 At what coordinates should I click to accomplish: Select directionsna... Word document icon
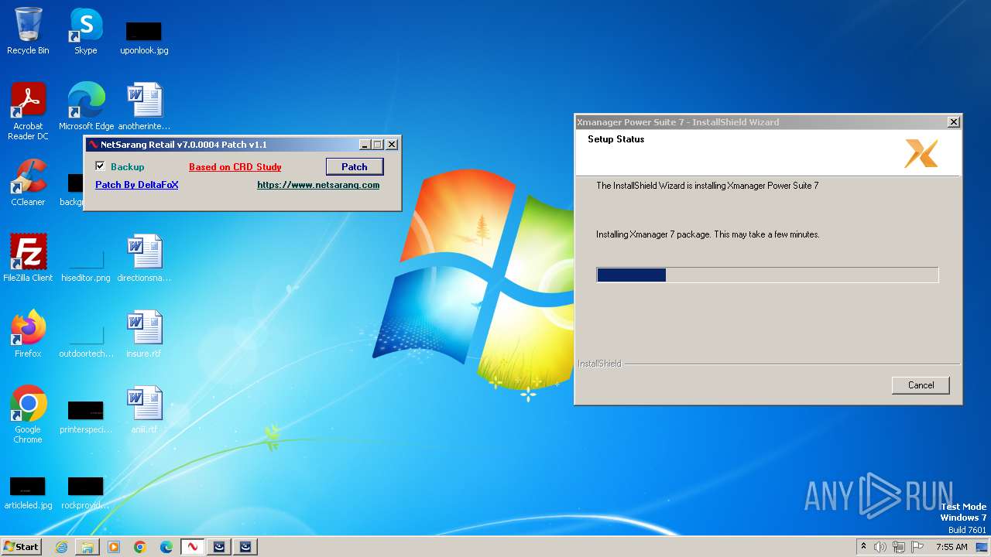point(144,258)
